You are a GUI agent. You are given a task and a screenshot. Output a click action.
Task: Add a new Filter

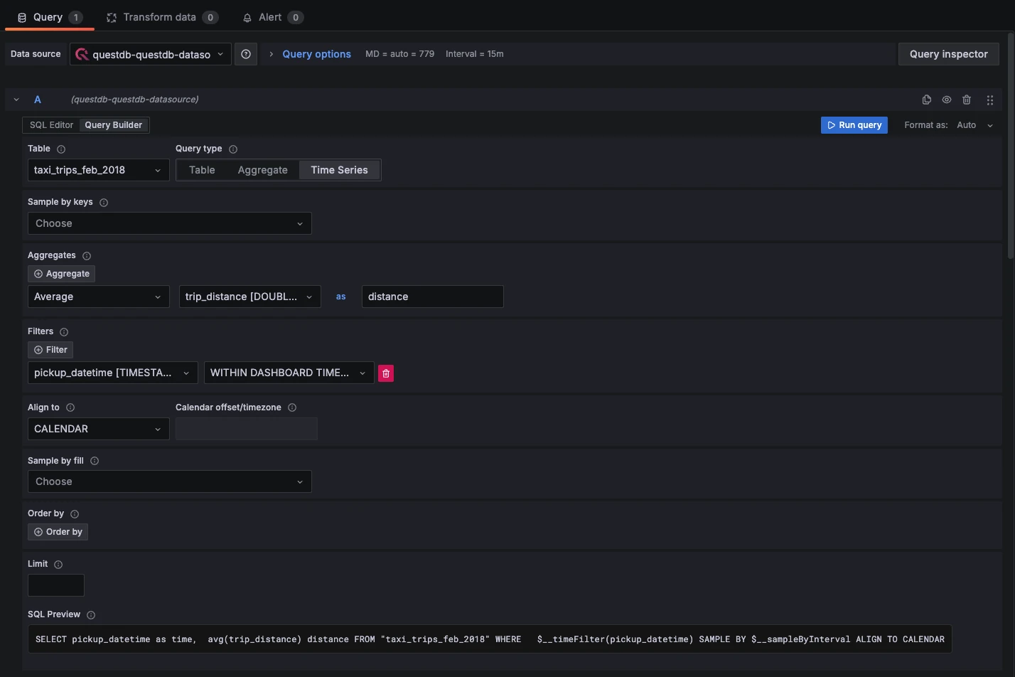pyautogui.click(x=50, y=350)
